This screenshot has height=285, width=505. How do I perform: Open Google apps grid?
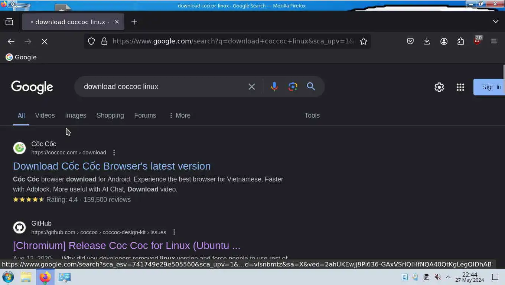[x=460, y=87]
